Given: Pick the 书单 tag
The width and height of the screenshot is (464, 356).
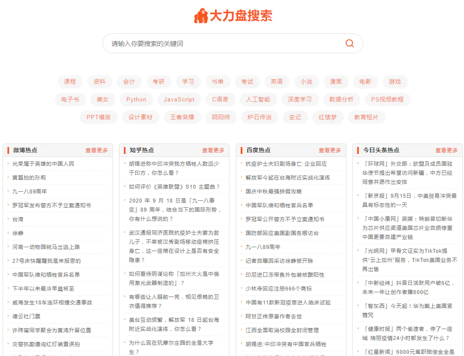Looking at the screenshot, I should coord(218,82).
